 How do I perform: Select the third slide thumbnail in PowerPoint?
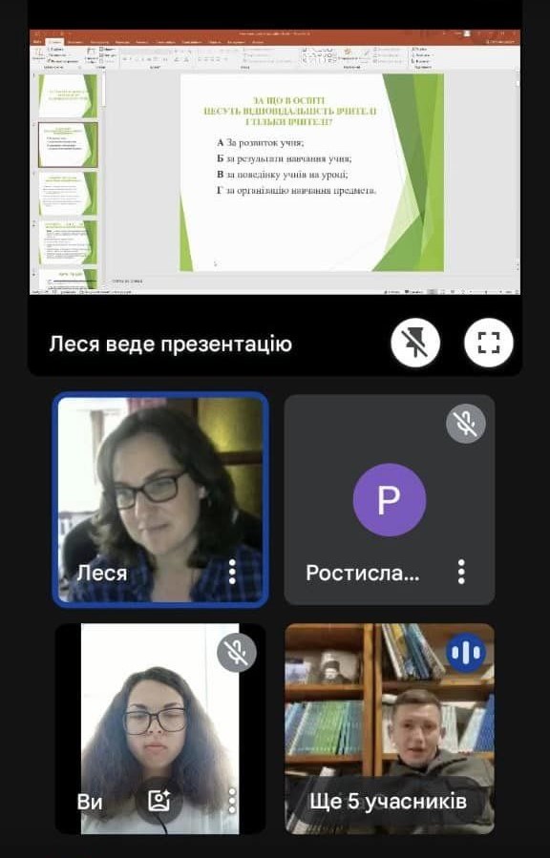coord(68,194)
